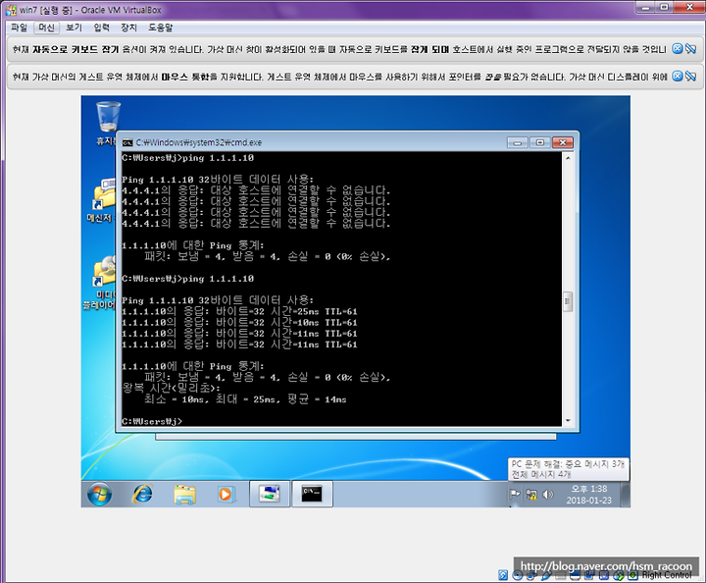Click the last C:\Users\j> prompt line

(x=152, y=421)
